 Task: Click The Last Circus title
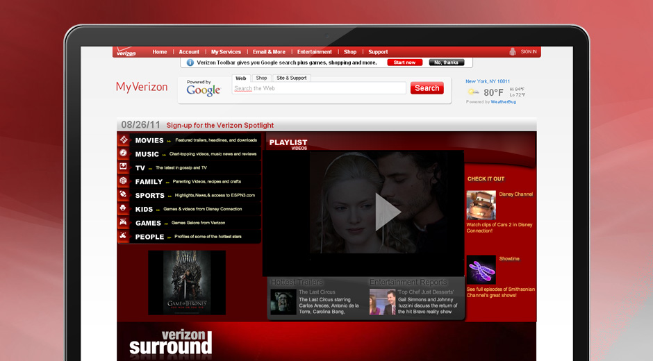tap(317, 292)
